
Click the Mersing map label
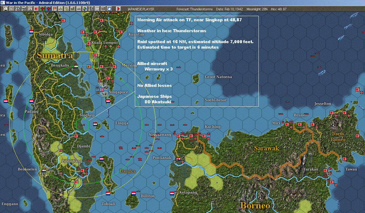click(x=129, y=65)
